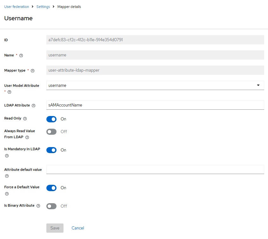Disable the Is Mandatory In LDAP switch
This screenshot has width=268, height=239.
(x=51, y=150)
